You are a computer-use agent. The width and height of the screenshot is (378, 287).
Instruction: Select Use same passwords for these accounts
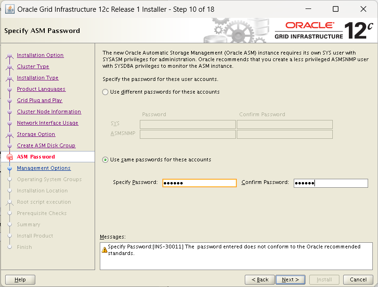(x=105, y=160)
